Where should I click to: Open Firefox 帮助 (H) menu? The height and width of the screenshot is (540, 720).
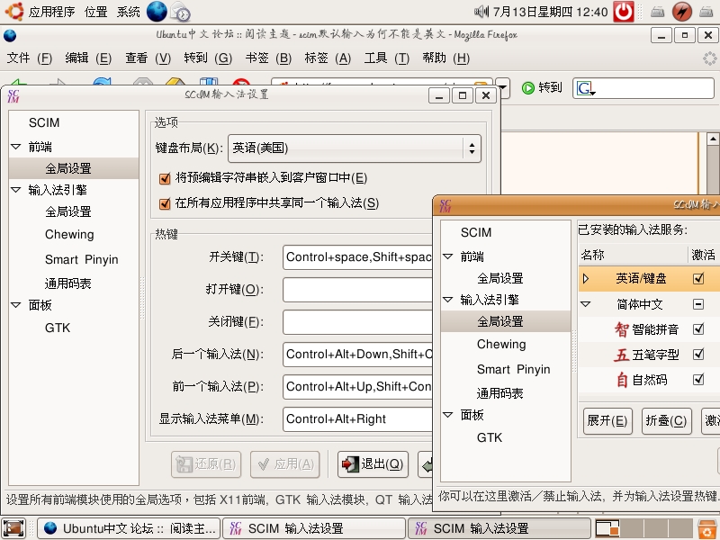click(445, 58)
